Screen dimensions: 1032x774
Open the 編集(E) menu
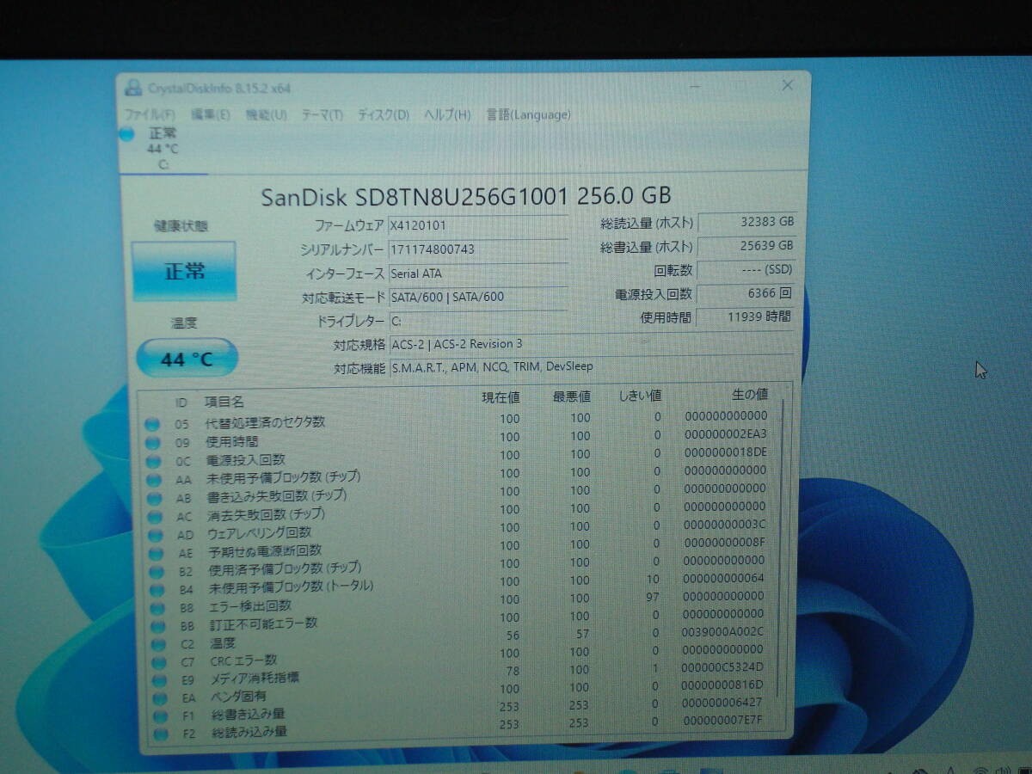(x=211, y=114)
